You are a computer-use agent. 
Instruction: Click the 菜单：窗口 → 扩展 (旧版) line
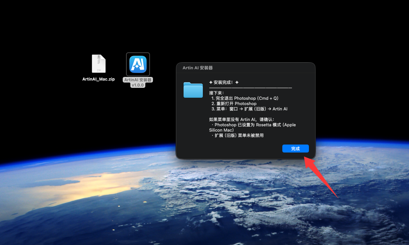tap(249, 109)
